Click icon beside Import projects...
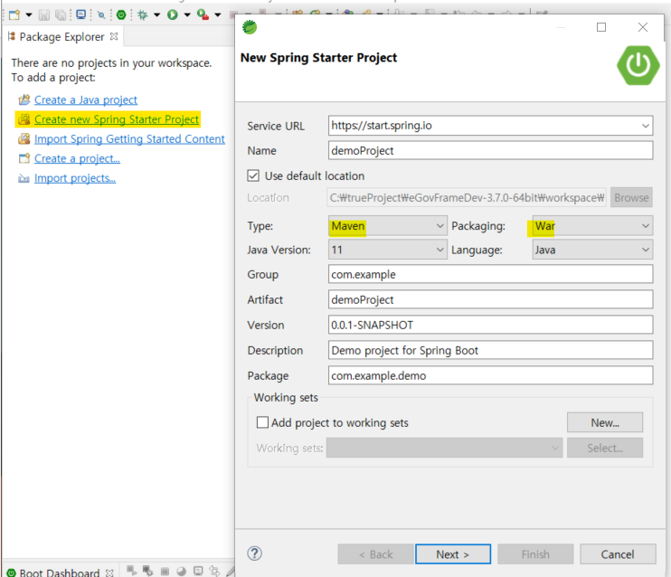The width and height of the screenshot is (671, 577). (24, 178)
